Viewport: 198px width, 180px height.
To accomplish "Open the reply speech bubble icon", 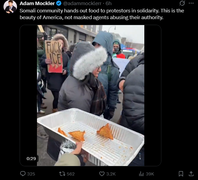I will 23,174.
